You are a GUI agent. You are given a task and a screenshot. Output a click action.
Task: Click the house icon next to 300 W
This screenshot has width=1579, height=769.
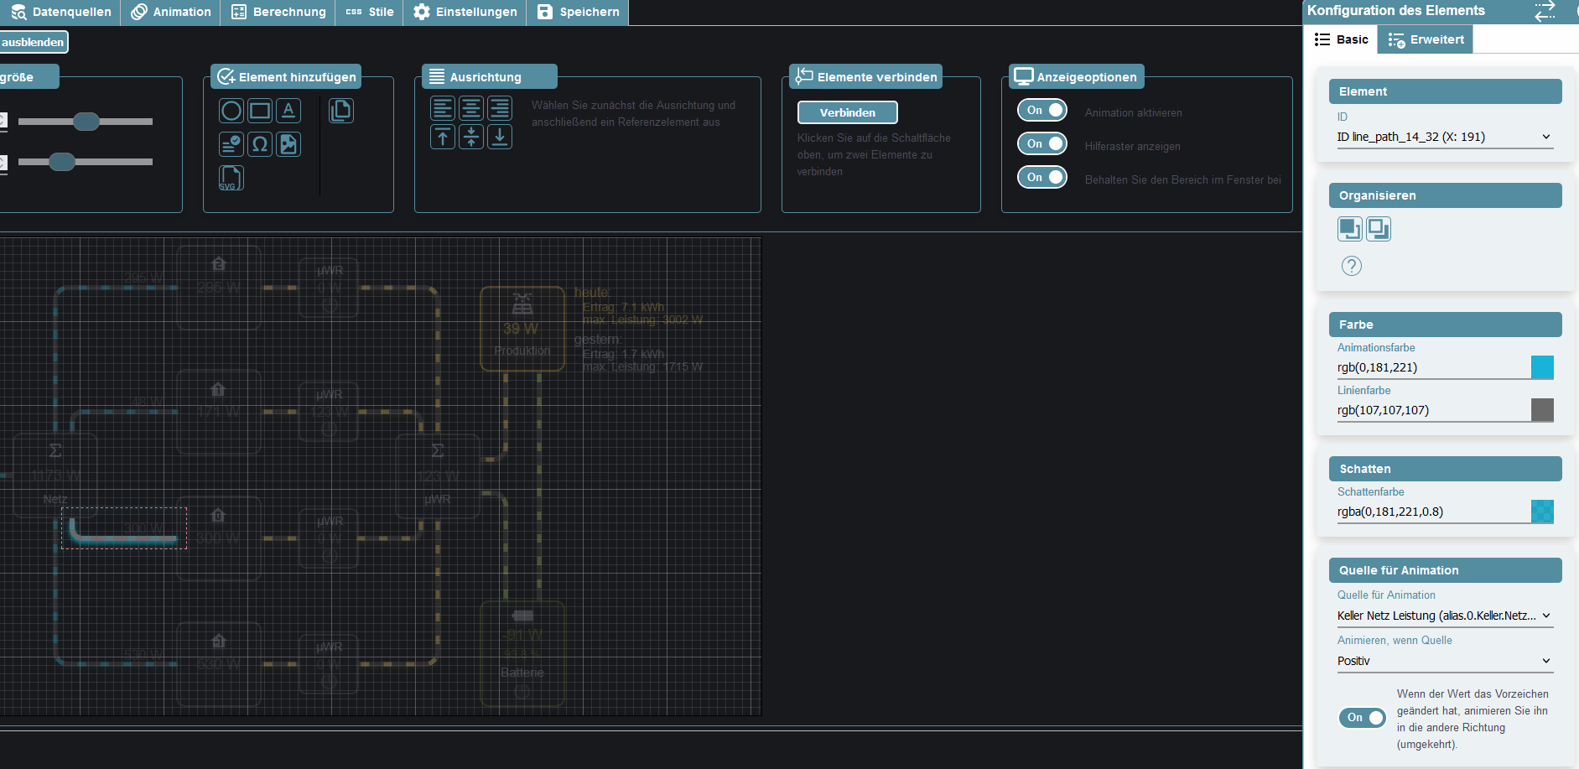218,515
